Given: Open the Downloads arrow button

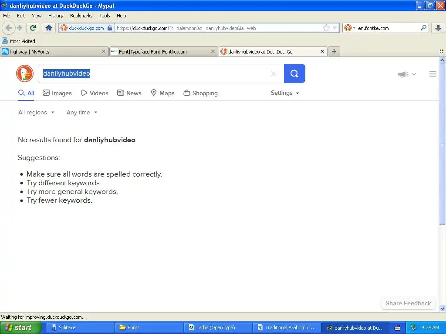Looking at the screenshot, I should point(438,28).
